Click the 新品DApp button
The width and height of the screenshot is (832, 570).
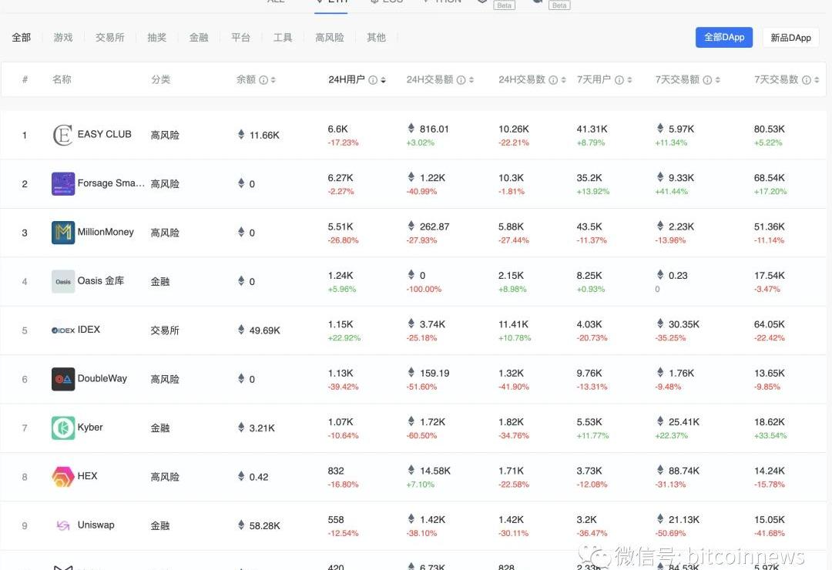pyautogui.click(x=790, y=38)
